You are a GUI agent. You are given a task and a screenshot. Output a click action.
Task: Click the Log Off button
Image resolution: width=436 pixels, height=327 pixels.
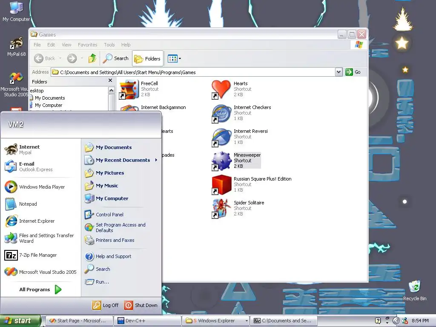[105, 305]
